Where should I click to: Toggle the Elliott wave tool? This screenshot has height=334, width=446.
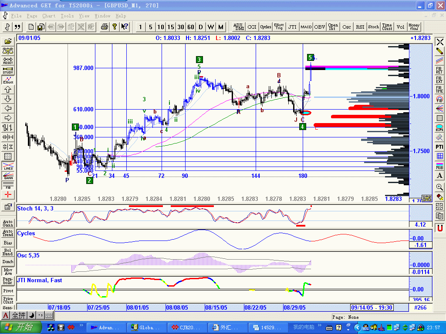pyautogui.click(x=8, y=80)
